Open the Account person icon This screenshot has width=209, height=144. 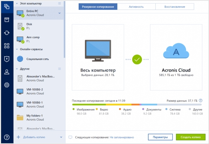tap(7, 72)
